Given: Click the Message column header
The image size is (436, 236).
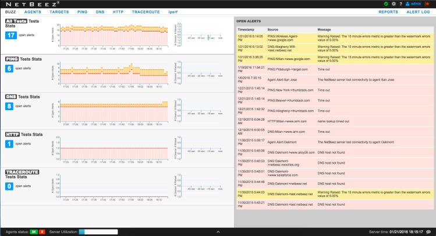Looking at the screenshot, I should point(324,30).
